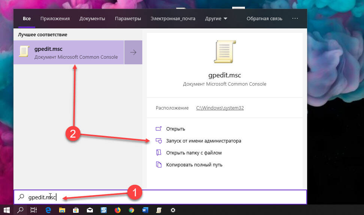Click the large gpedit.msc document icon in preview

click(225, 52)
